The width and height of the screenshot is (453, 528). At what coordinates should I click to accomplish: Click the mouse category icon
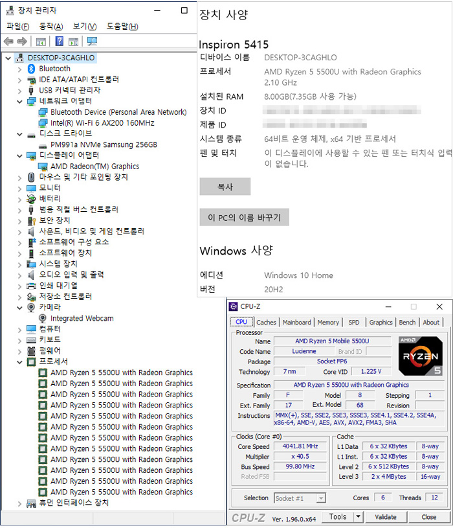pos(31,177)
